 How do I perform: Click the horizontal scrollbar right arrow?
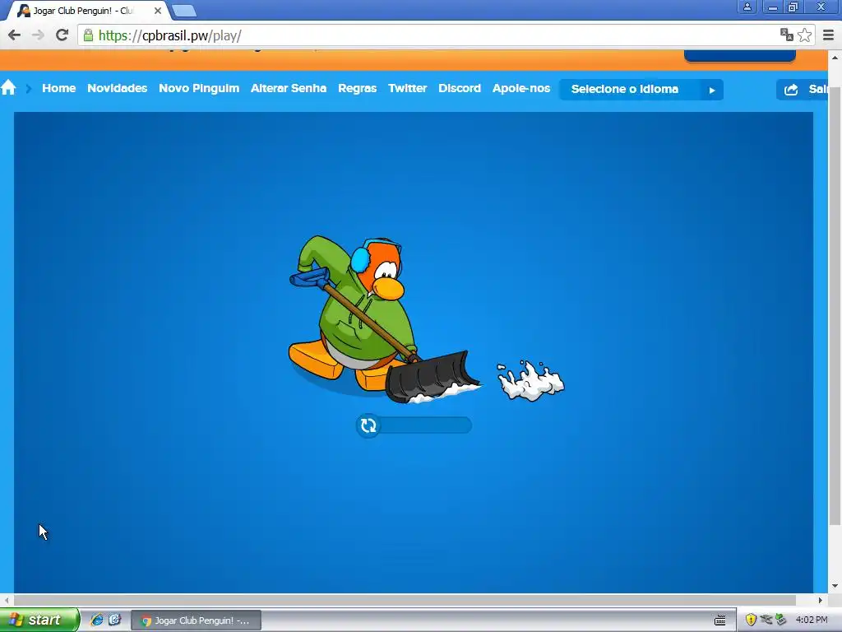[x=820, y=600]
